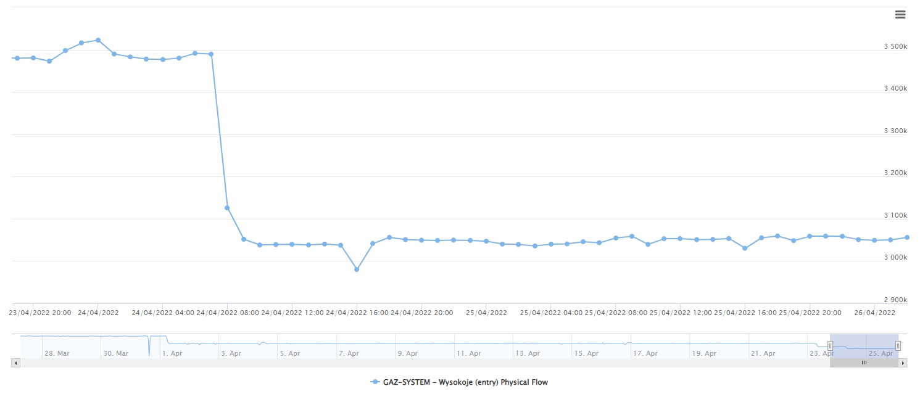Image resolution: width=920 pixels, height=402 pixels.
Task: Click the '3 300k' y-axis label
Action: (x=895, y=131)
